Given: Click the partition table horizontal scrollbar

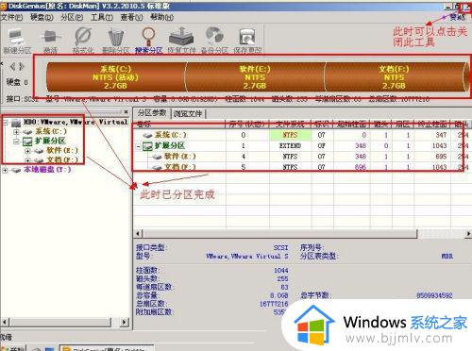Looking at the screenshot, I should tap(302, 234).
